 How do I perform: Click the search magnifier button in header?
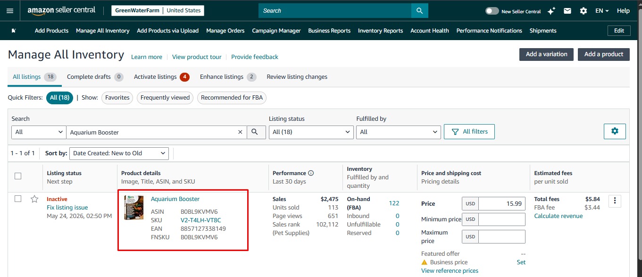tap(419, 10)
